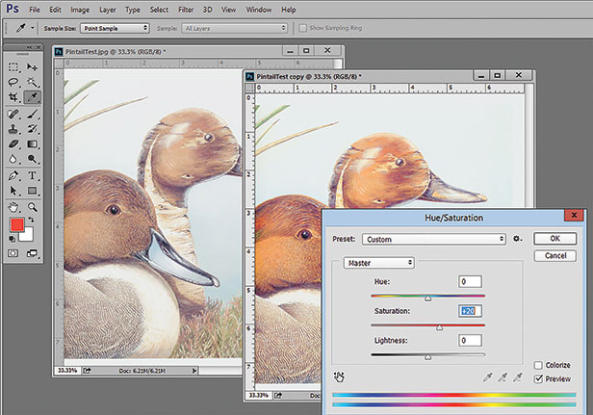Open the Layer menu
593x415 pixels.
pos(108,10)
